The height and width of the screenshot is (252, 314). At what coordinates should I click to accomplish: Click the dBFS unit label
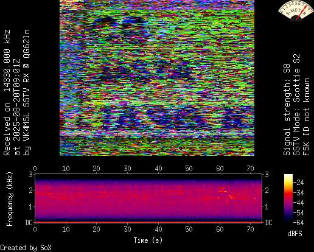295,234
